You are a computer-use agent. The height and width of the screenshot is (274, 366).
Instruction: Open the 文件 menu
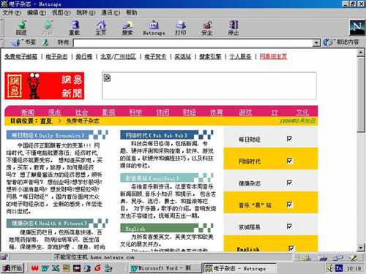12,12
